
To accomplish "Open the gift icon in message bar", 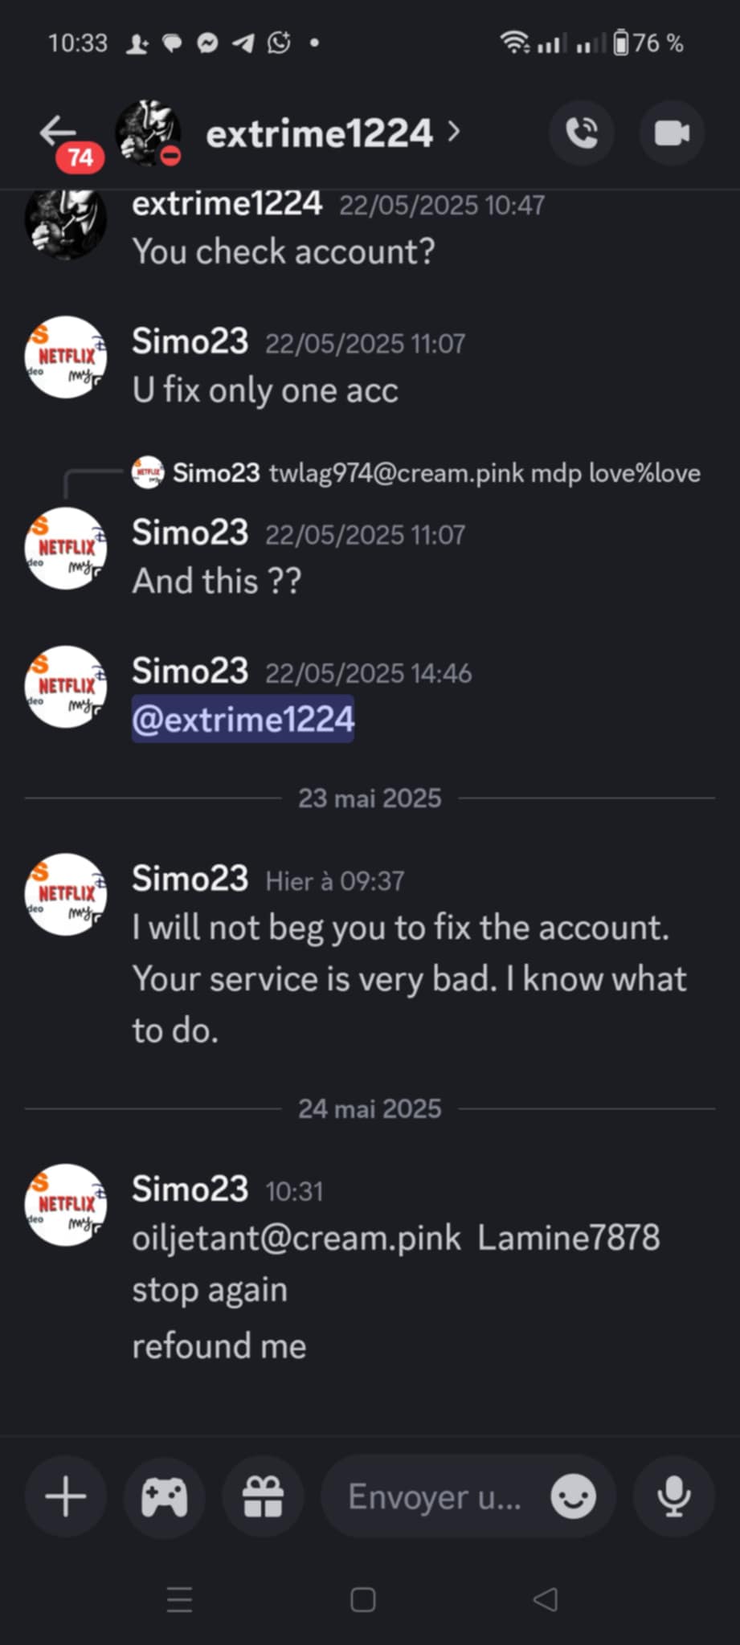I will point(264,1496).
